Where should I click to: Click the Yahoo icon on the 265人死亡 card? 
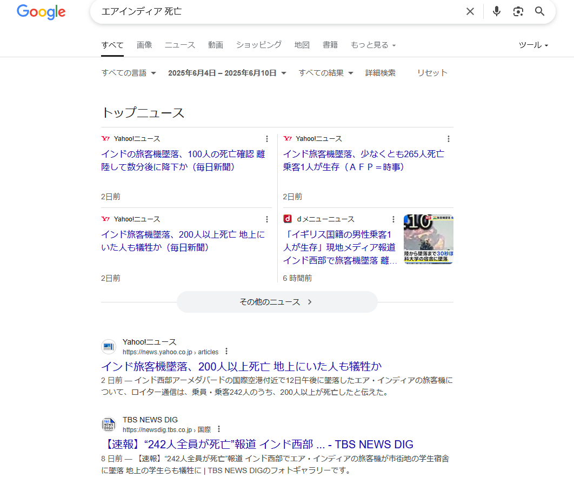(288, 139)
